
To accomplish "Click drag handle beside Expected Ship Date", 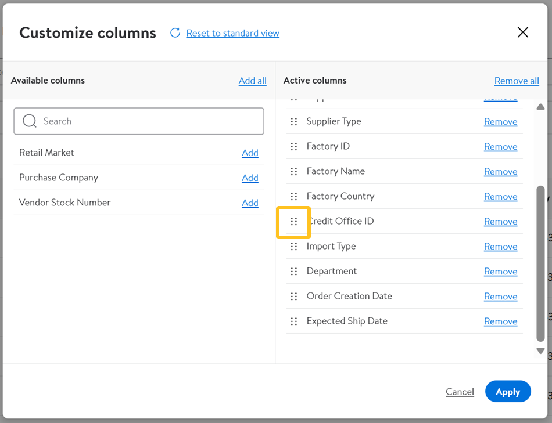I will pyautogui.click(x=294, y=321).
